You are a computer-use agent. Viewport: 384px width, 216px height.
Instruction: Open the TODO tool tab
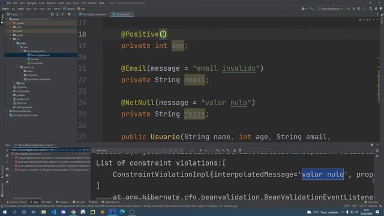click(47, 202)
